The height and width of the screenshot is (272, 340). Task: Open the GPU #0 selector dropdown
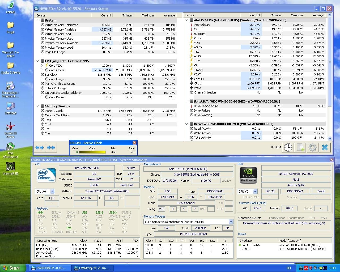pyautogui.click(x=255, y=191)
